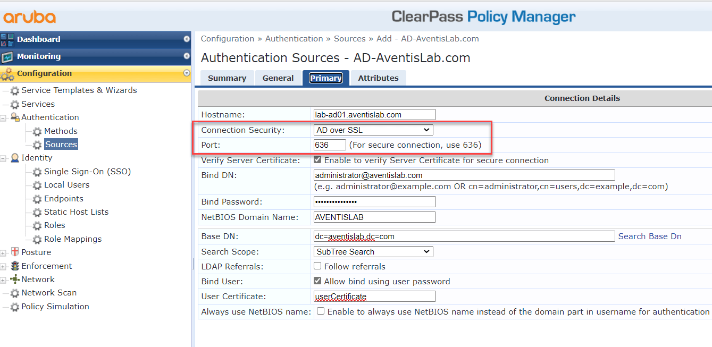Click gear icon beside Endpoints
712x347 pixels.
pyautogui.click(x=37, y=199)
